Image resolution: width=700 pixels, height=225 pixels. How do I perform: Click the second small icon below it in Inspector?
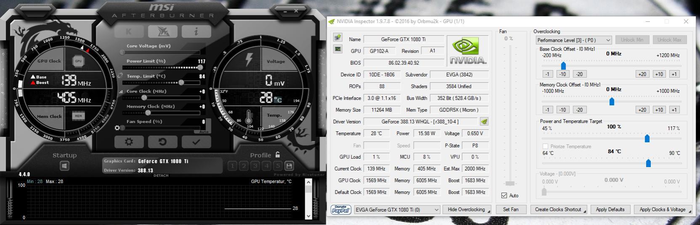[338, 49]
